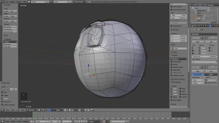Open the Edit Mode selector dropdown
219x123 pixels.
[31, 110]
